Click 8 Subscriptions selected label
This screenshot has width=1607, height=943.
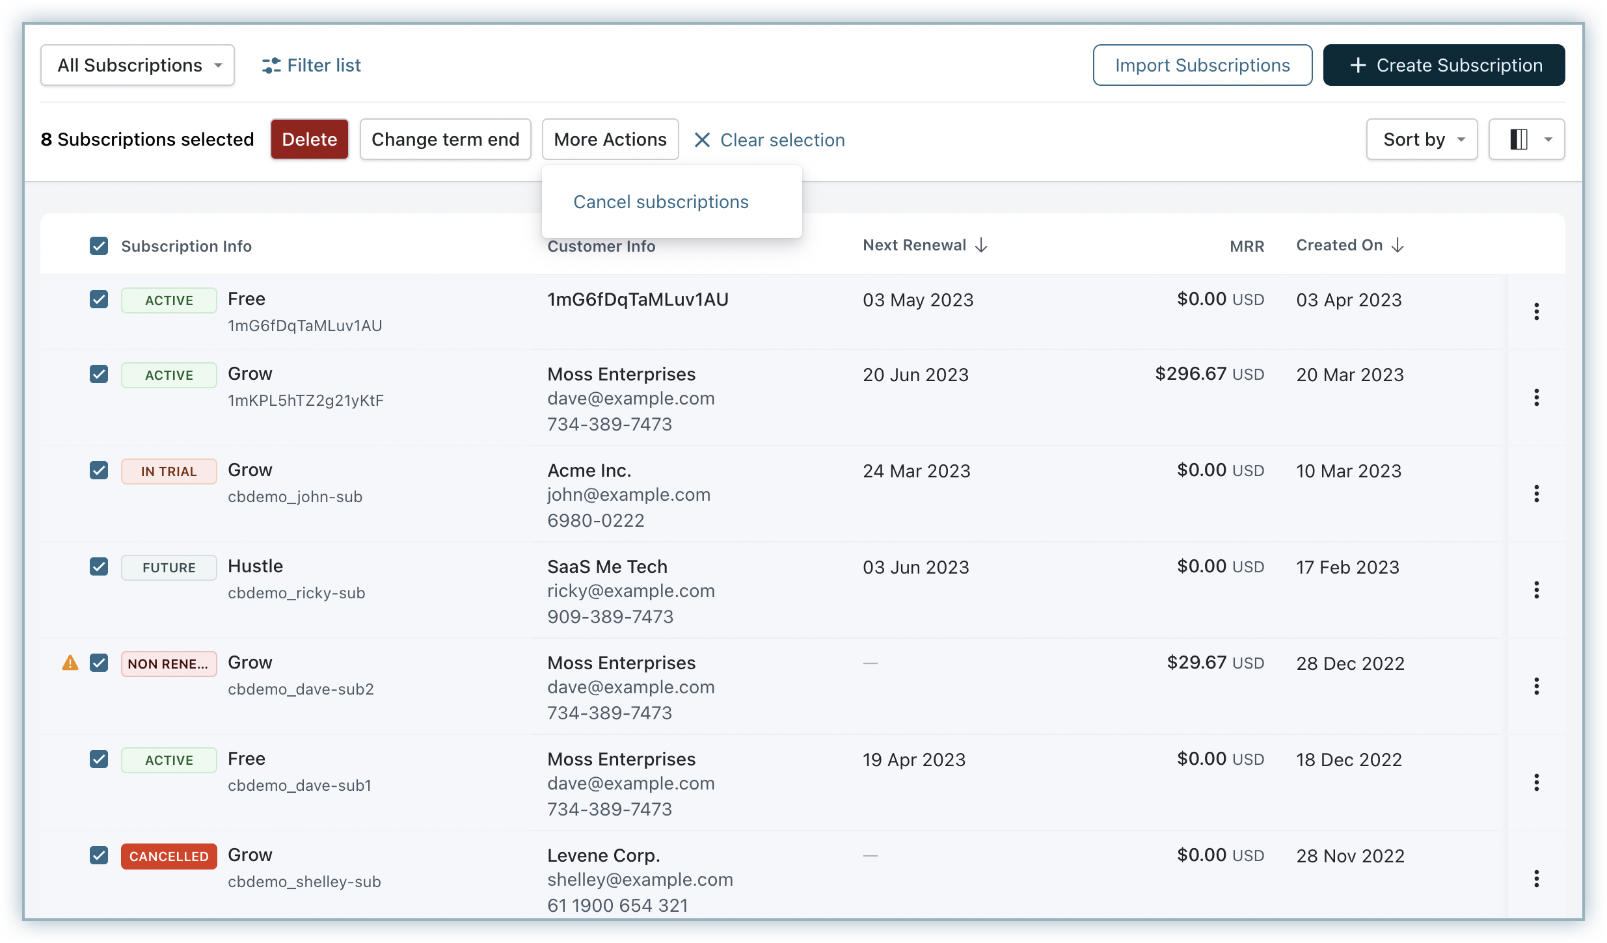(147, 139)
